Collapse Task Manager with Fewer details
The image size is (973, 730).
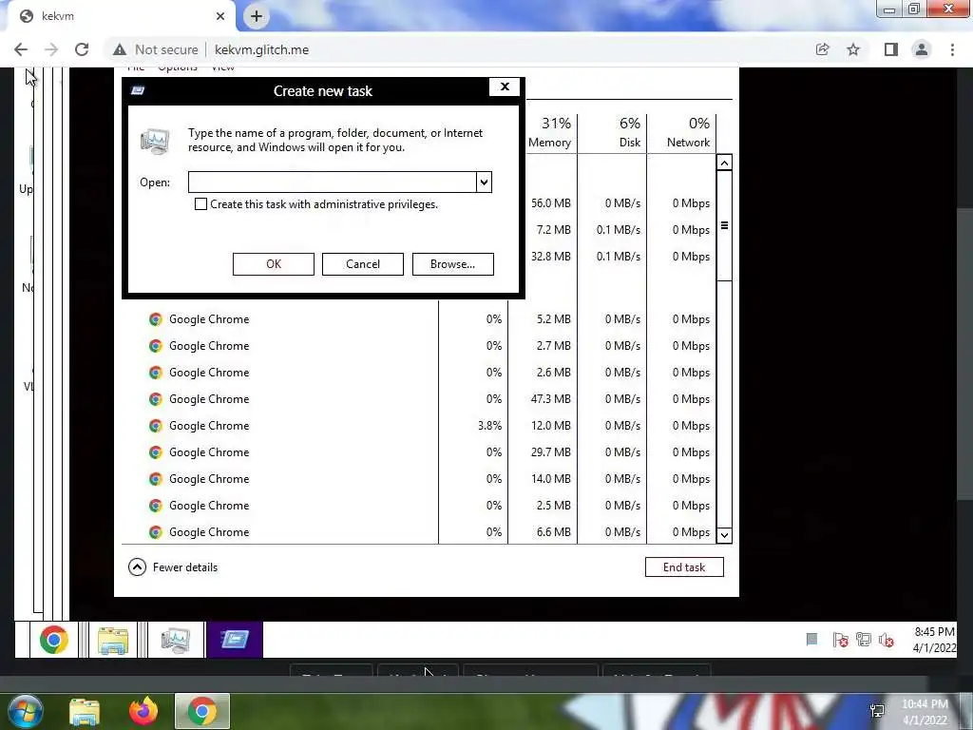173,567
